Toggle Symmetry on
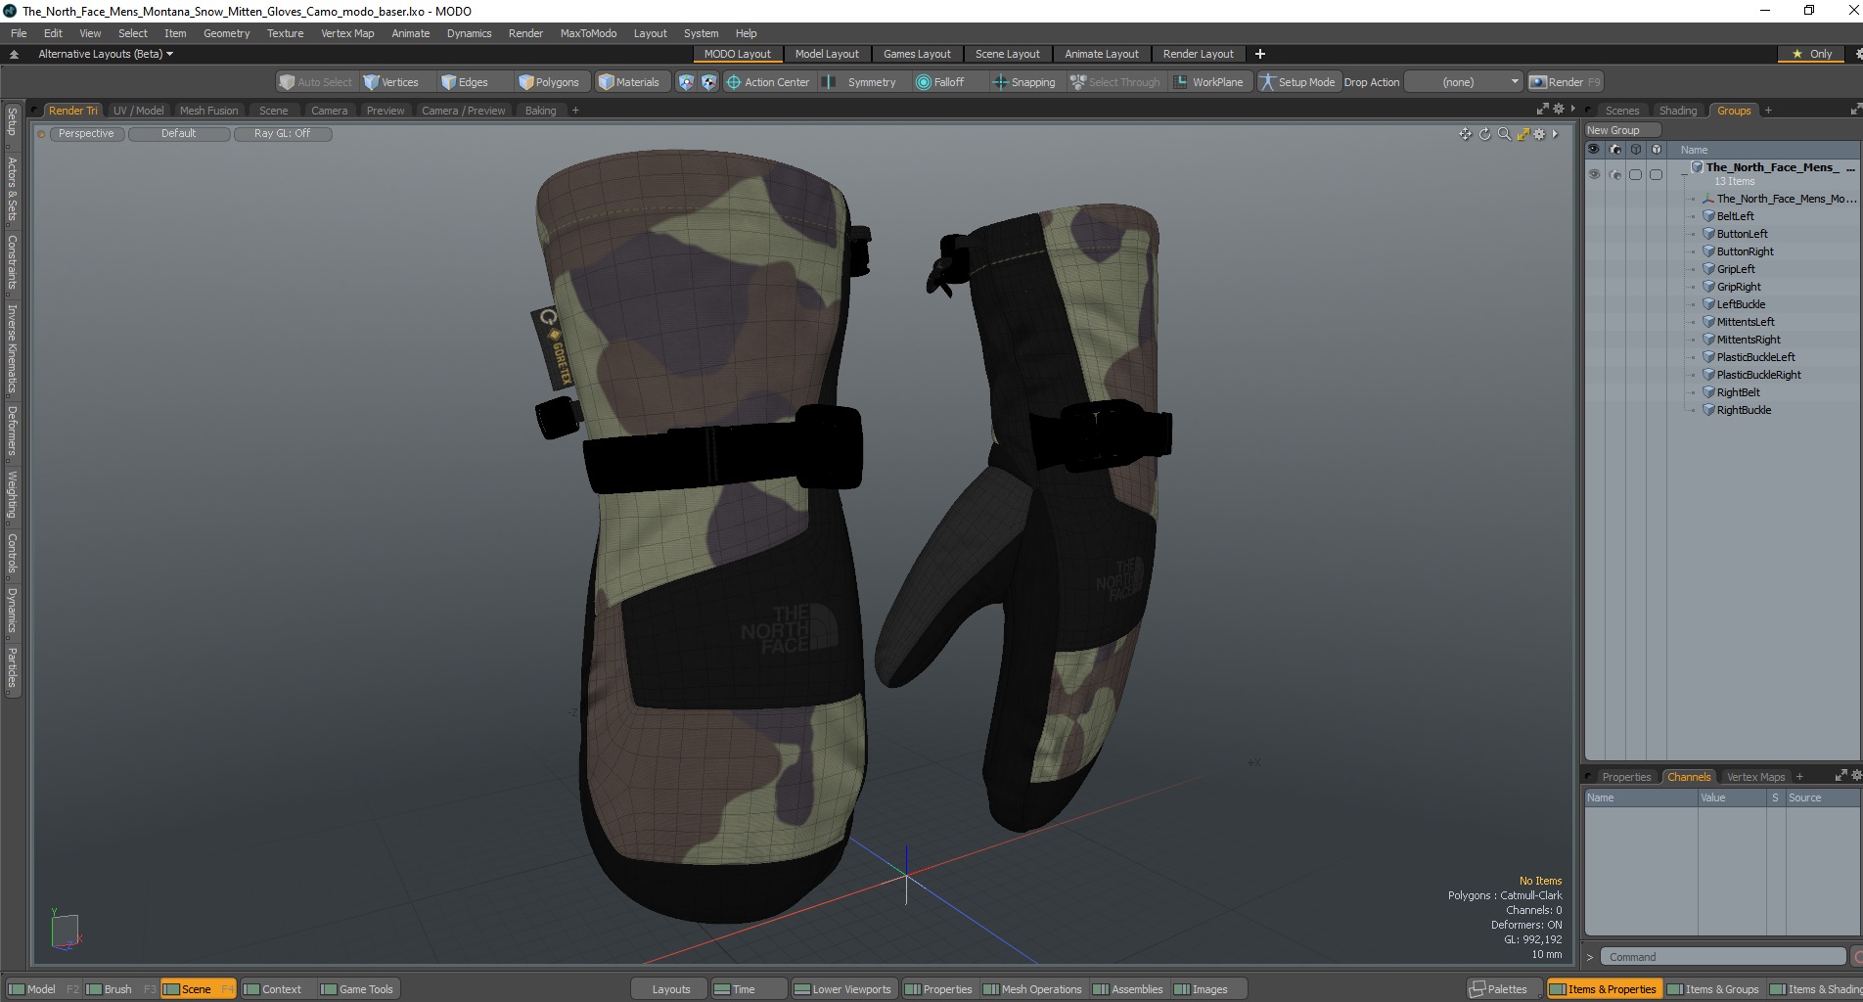This screenshot has height=1002, width=1863. coord(861,82)
